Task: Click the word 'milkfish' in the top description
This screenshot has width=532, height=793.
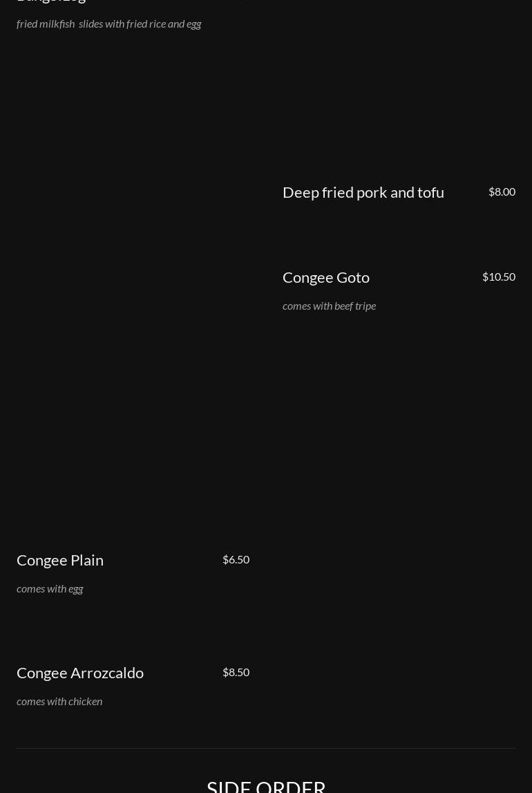Action: tap(57, 24)
